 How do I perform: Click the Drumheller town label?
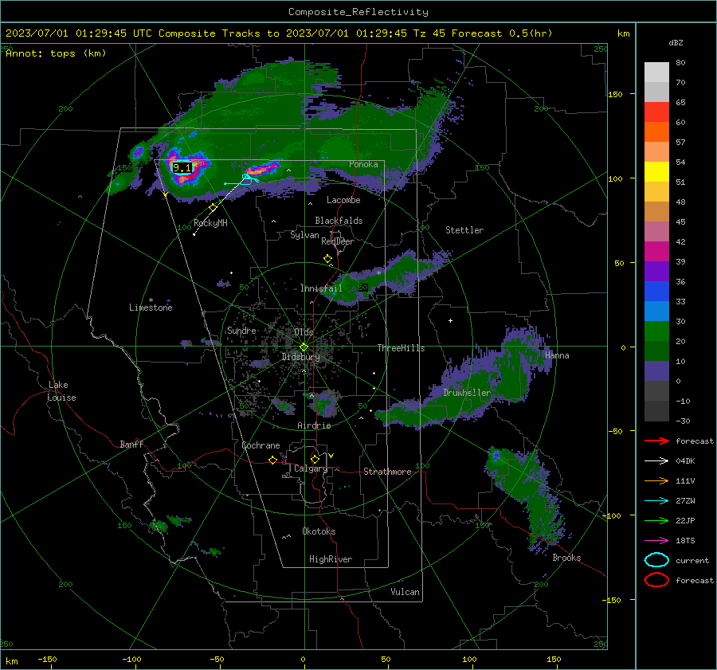(x=467, y=393)
